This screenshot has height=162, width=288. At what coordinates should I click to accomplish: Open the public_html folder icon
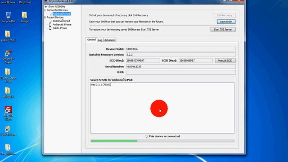click(x=8, y=36)
